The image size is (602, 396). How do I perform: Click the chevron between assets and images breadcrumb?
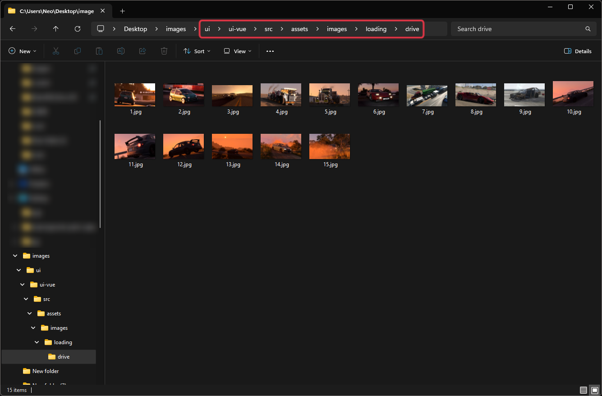click(x=317, y=29)
